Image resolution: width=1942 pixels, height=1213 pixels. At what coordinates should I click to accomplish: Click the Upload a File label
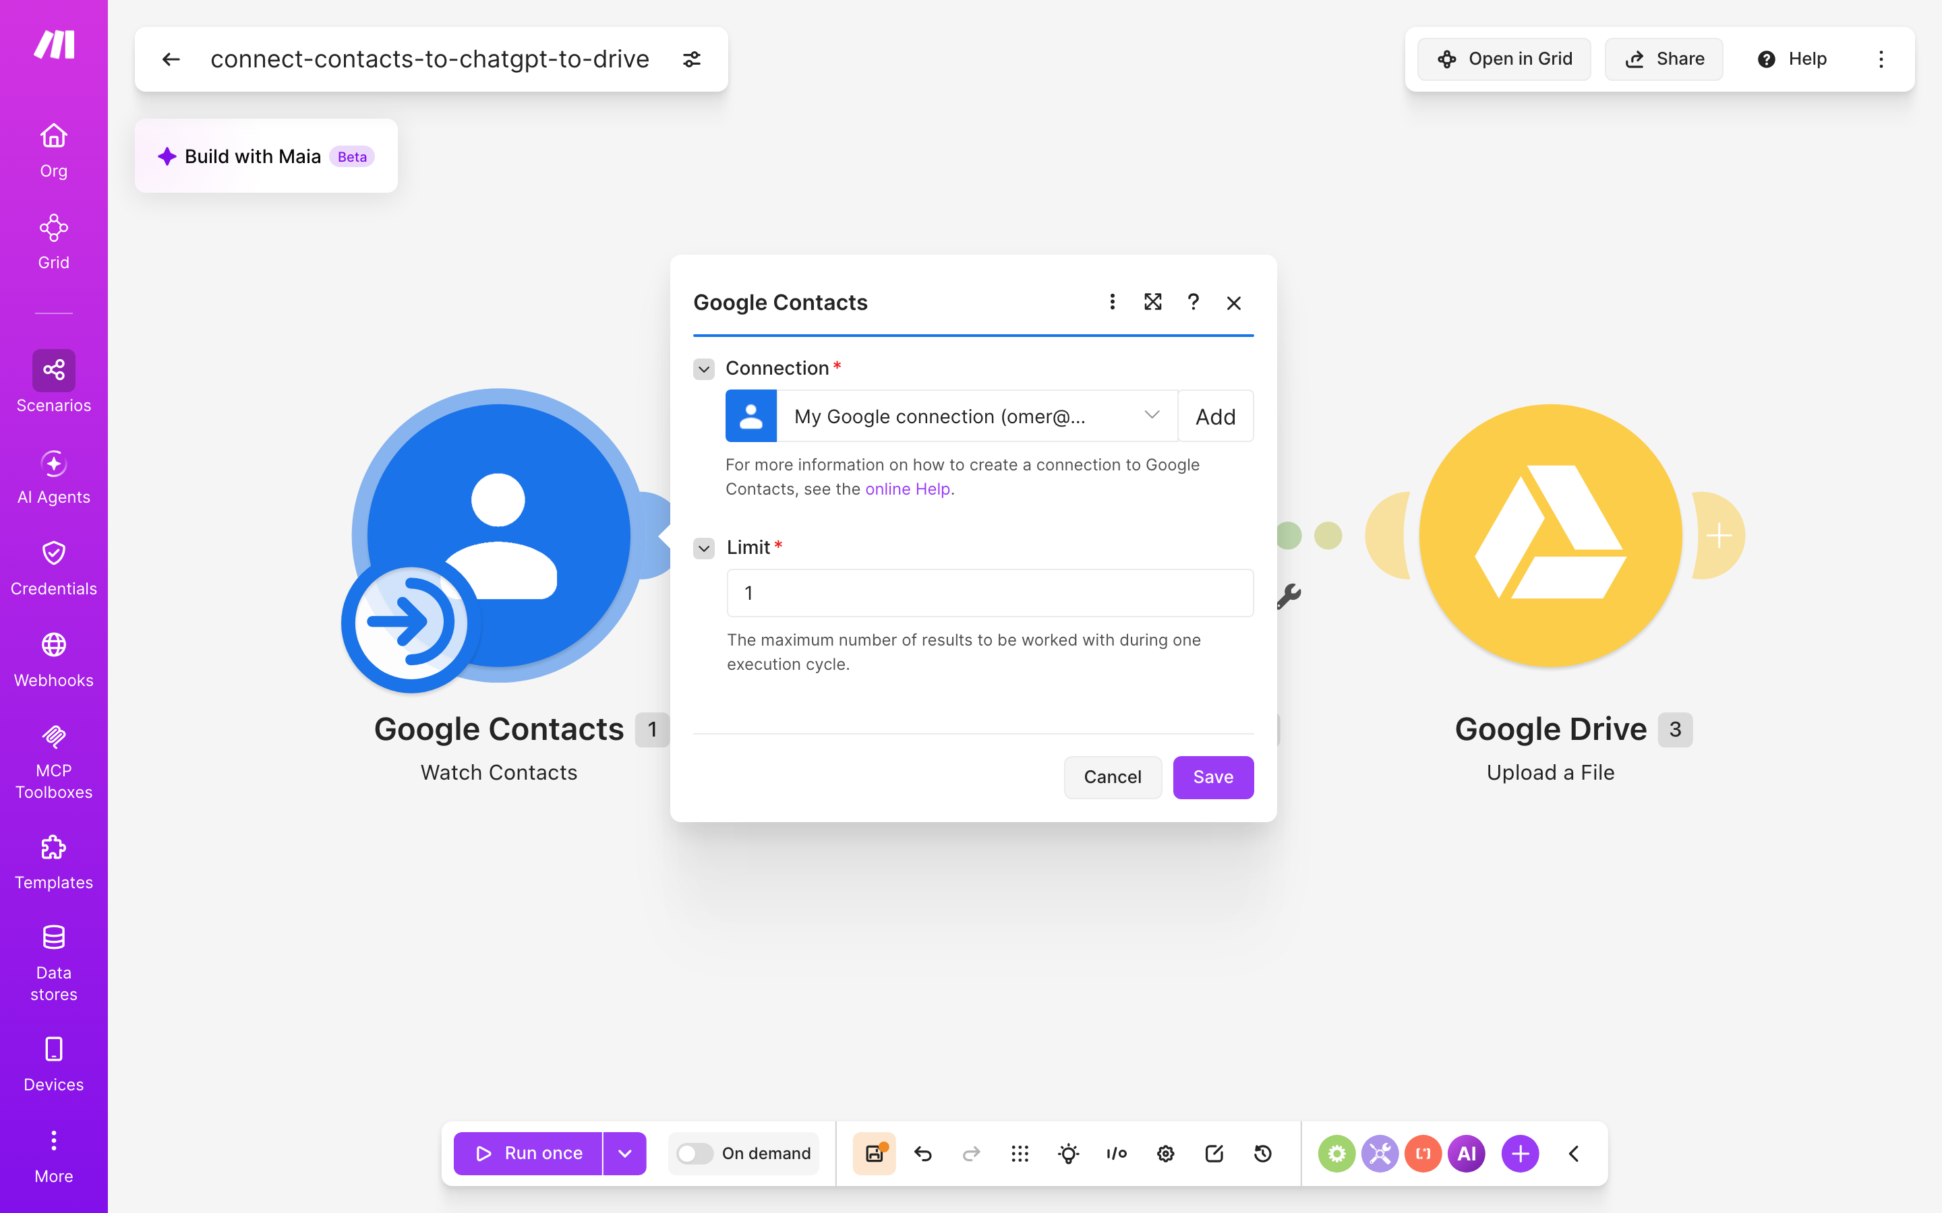(1550, 772)
